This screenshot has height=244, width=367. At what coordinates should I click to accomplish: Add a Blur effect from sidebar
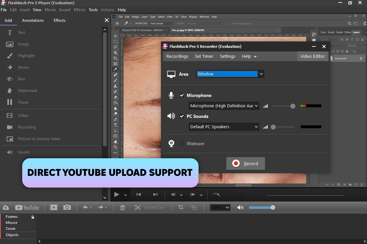21,79
